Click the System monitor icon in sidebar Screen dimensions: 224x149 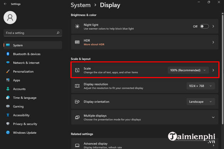8,45
